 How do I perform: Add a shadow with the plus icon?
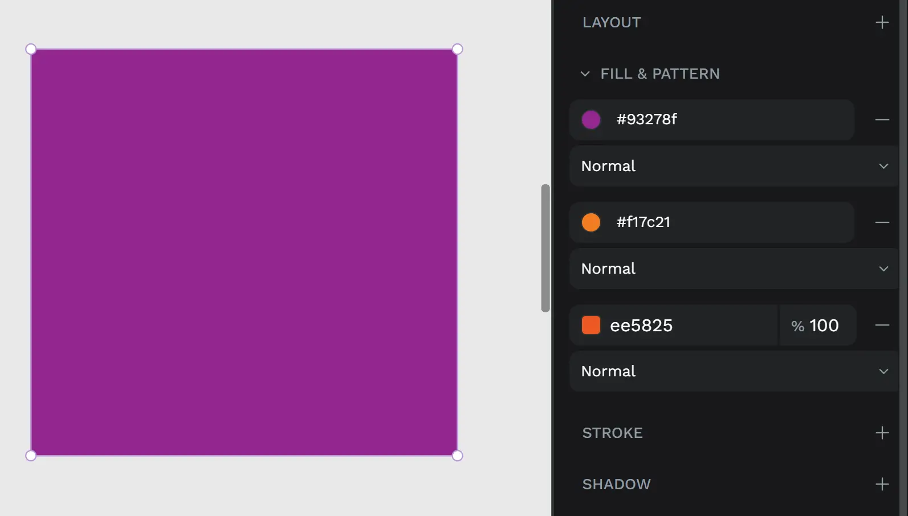(x=881, y=484)
